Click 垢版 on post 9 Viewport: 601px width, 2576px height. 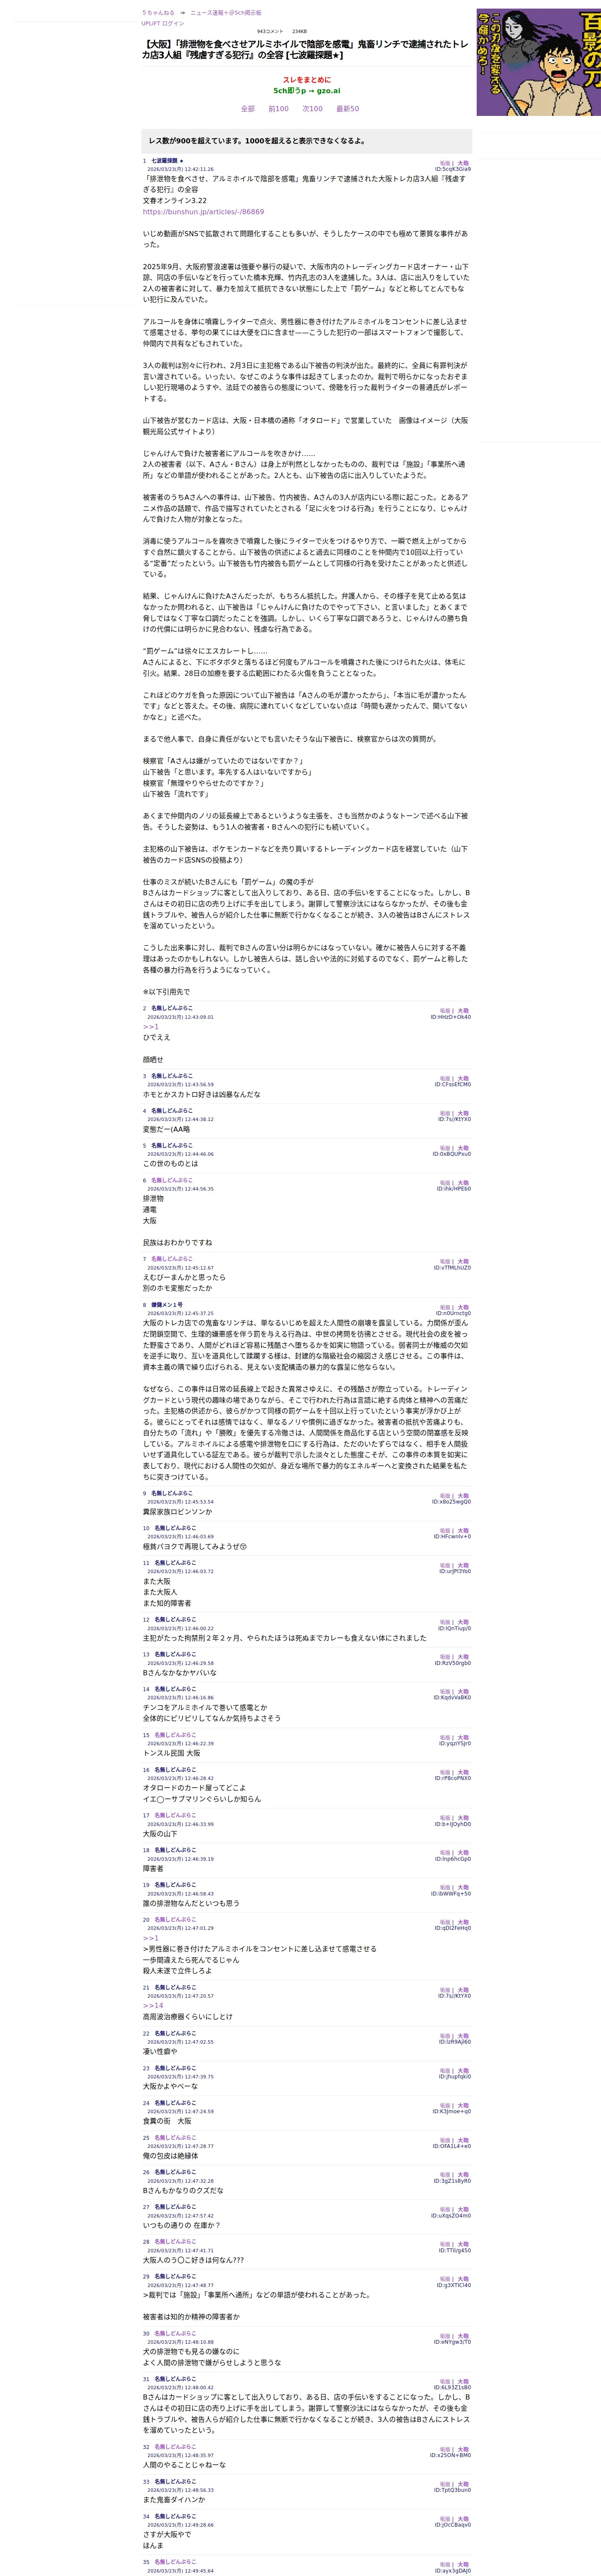coord(445,1496)
